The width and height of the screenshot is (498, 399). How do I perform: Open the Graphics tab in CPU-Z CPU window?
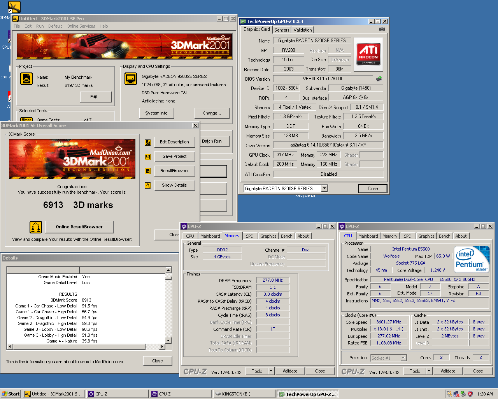(426, 236)
